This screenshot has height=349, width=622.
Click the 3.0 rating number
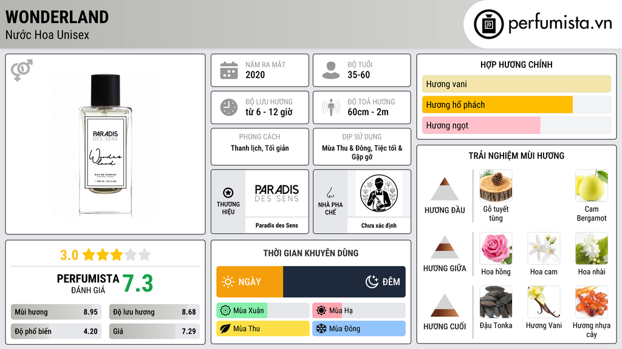click(69, 255)
